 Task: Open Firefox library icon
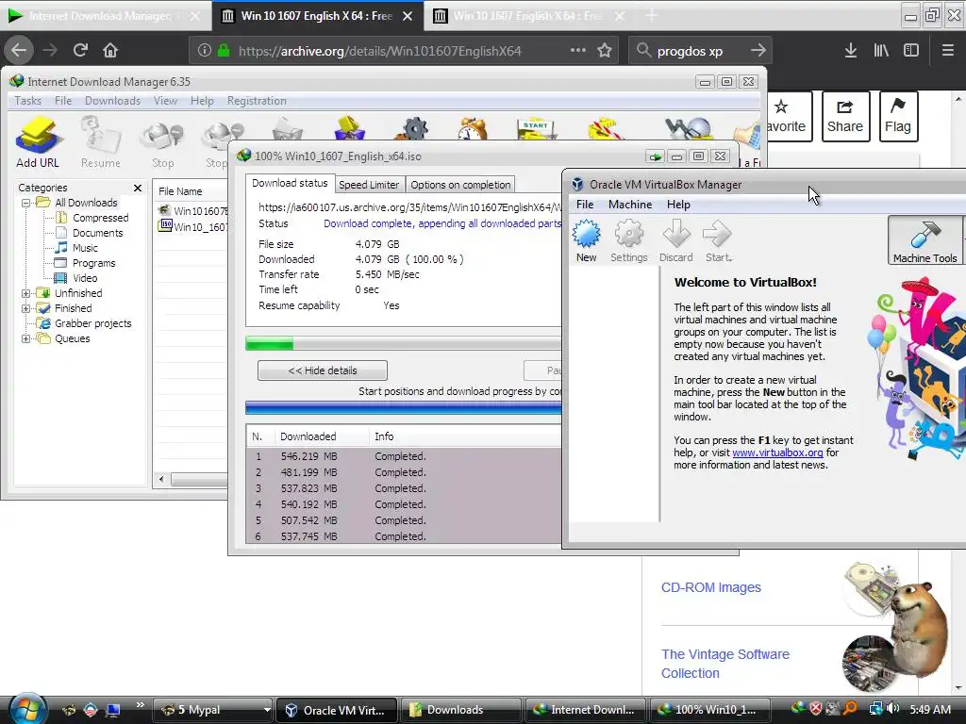pos(881,51)
